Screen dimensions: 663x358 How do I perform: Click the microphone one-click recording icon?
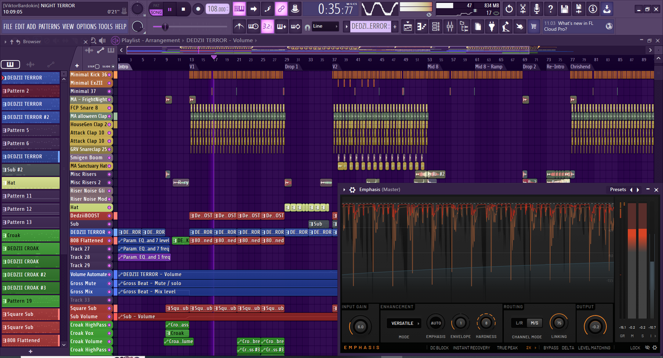tap(536, 9)
